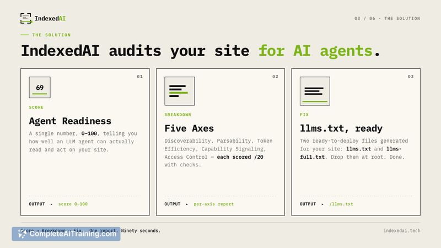Click the score 69 icon
Viewport: 441px width, 248px height.
click(40, 88)
